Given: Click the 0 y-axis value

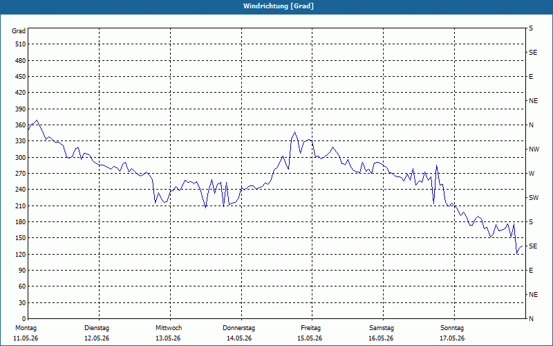Looking at the screenshot, I should coord(24,319).
